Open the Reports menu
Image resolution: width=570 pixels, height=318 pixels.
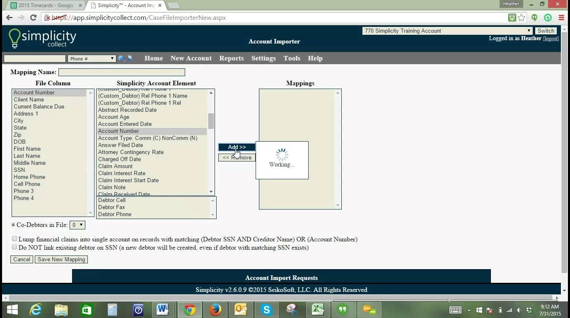tap(232, 58)
